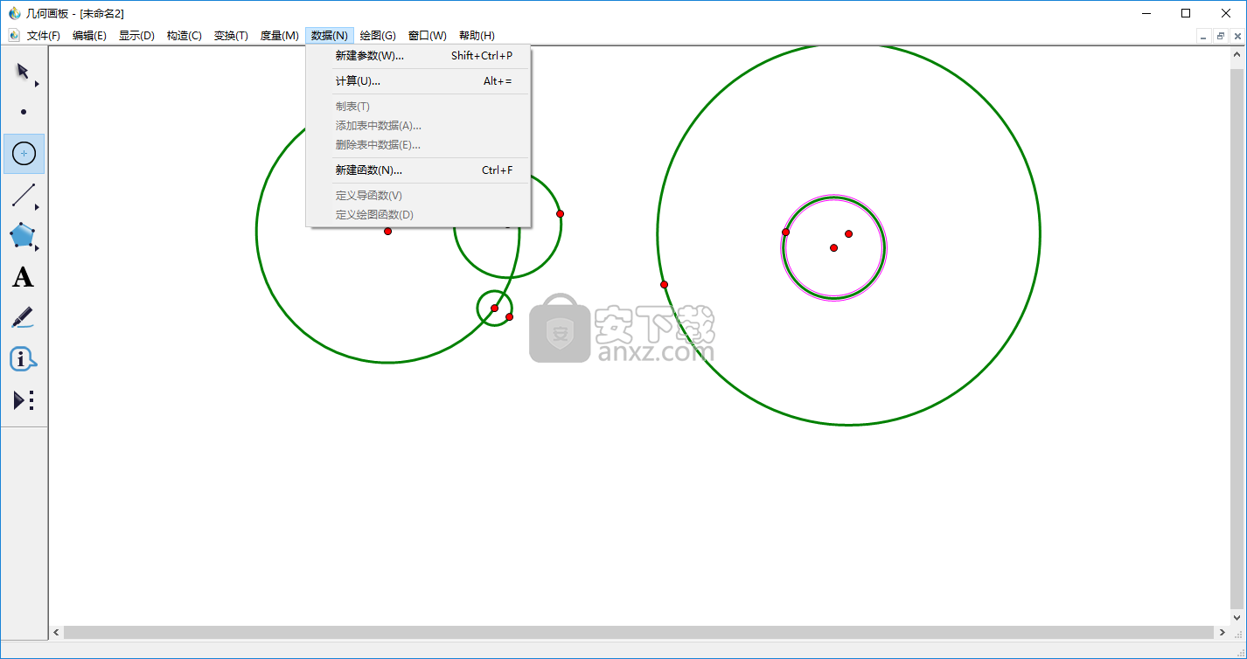Select the Compass circle tool
Screen dimensions: 1247x659
click(x=24, y=154)
